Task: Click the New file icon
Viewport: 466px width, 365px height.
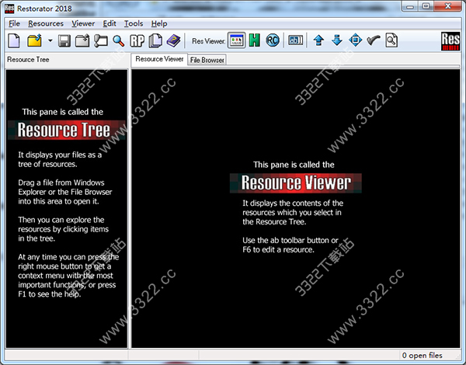Action: [x=15, y=40]
